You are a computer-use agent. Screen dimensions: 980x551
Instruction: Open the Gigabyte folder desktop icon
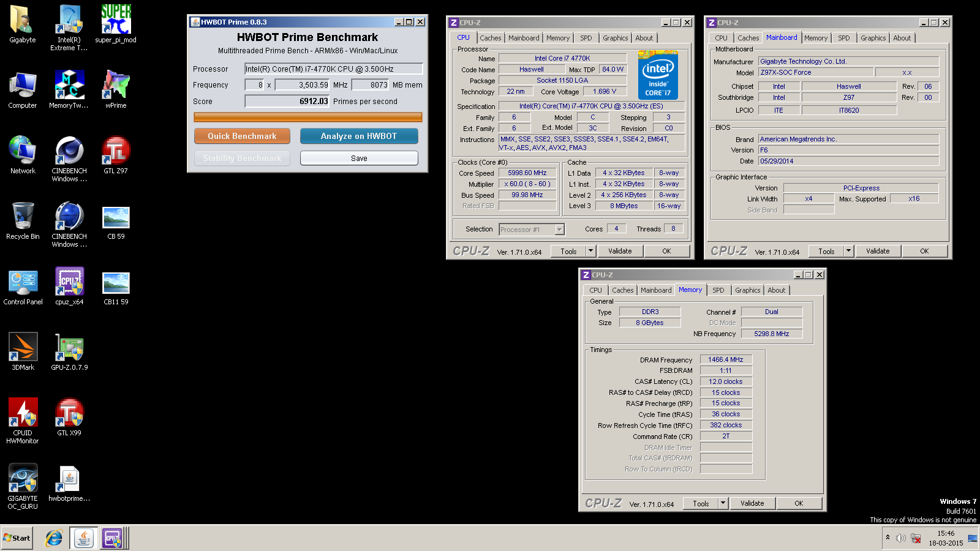(x=23, y=24)
